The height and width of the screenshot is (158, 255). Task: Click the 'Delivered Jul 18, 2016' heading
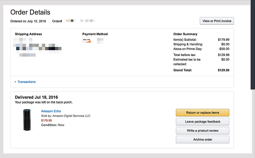(x=36, y=97)
